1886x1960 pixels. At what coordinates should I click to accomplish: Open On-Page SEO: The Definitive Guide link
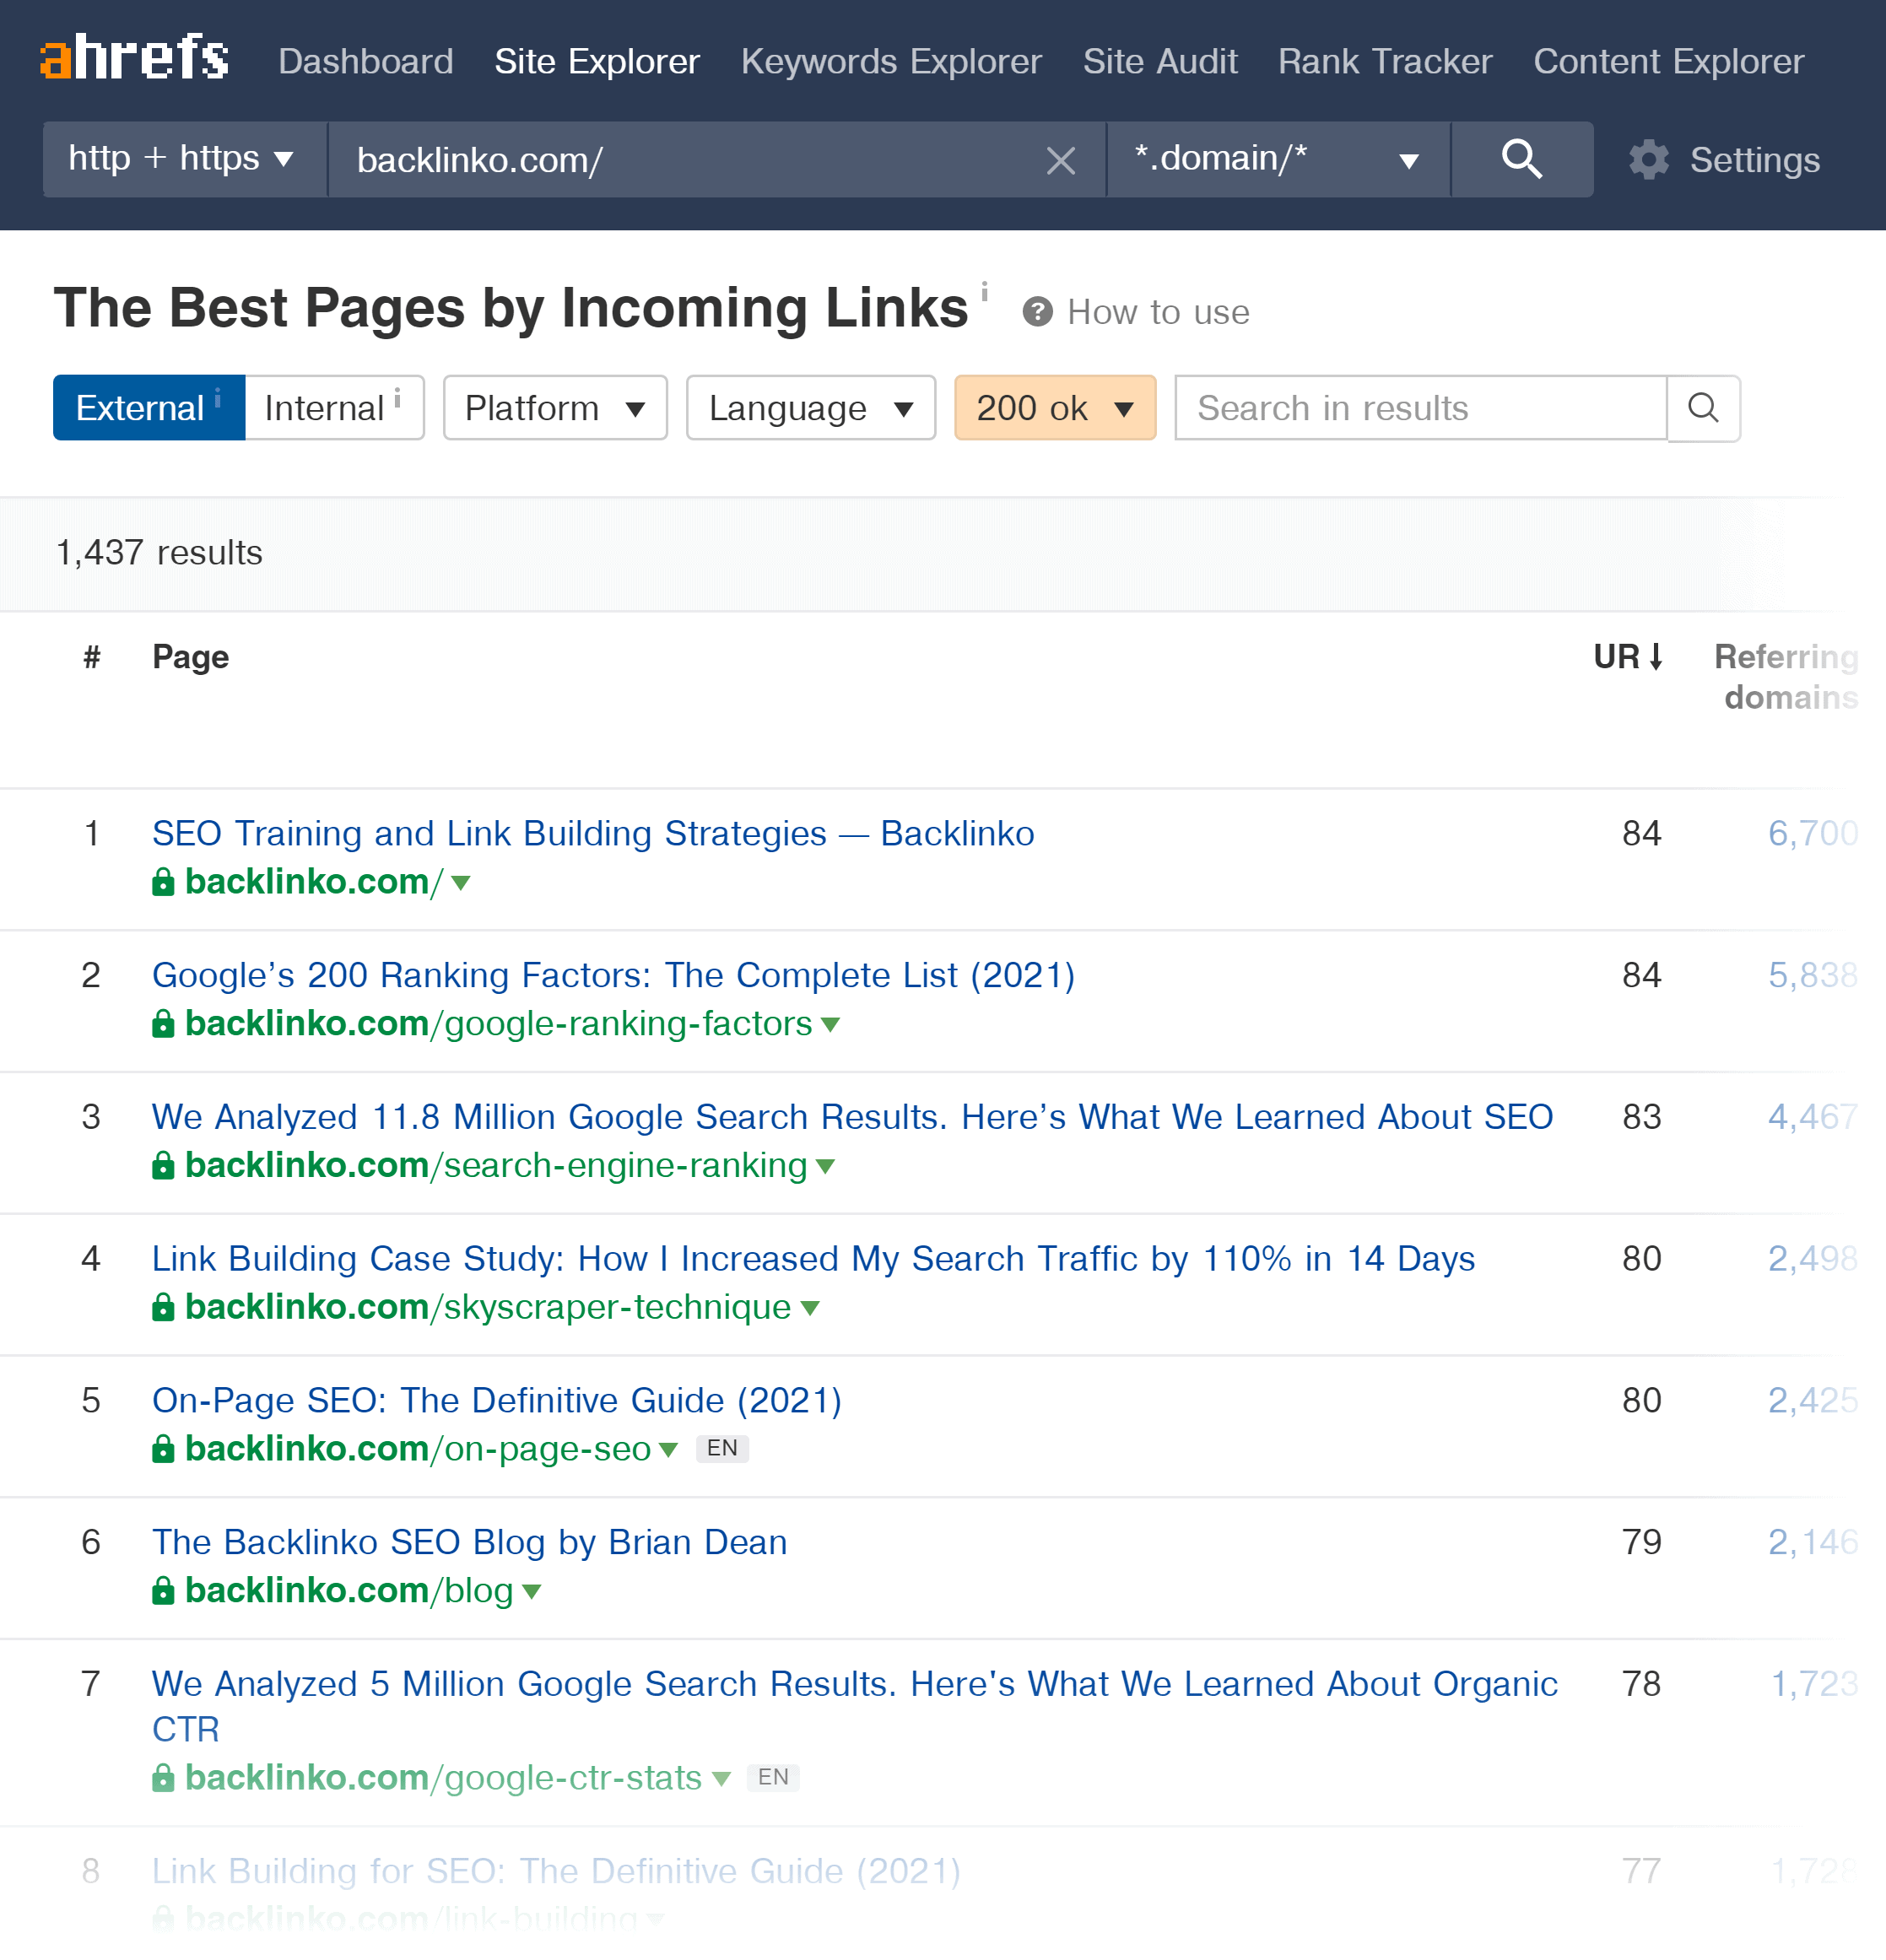[x=497, y=1401]
